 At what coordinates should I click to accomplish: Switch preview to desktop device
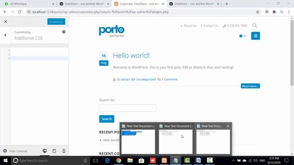tap(45, 151)
